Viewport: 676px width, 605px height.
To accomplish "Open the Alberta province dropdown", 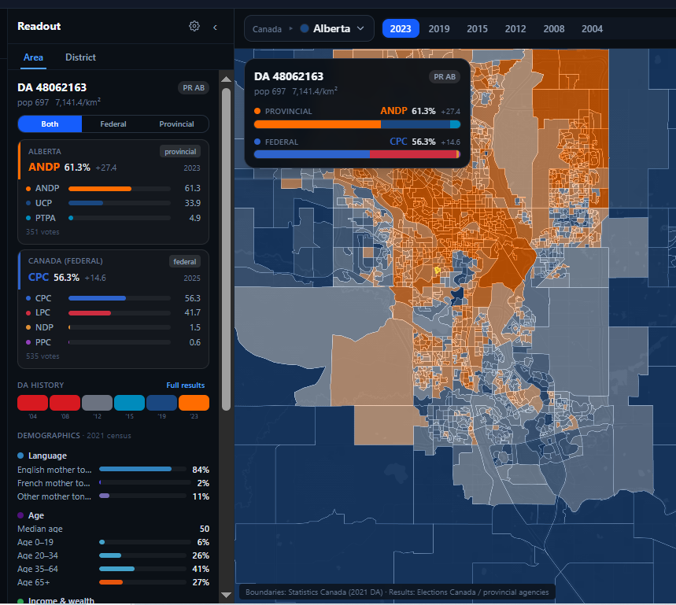I will click(332, 29).
